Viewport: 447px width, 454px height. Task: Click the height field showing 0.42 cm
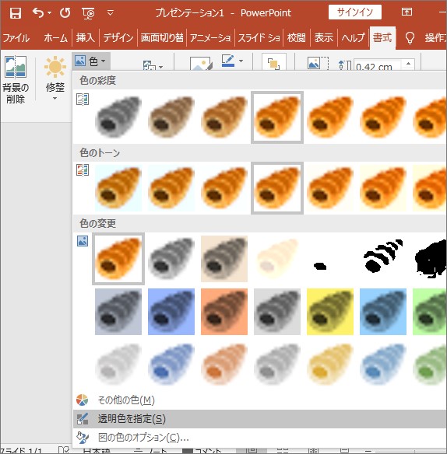[377, 66]
